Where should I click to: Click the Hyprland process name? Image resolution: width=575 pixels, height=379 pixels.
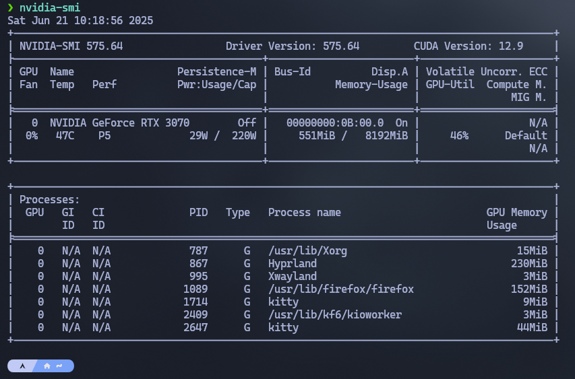[293, 264]
